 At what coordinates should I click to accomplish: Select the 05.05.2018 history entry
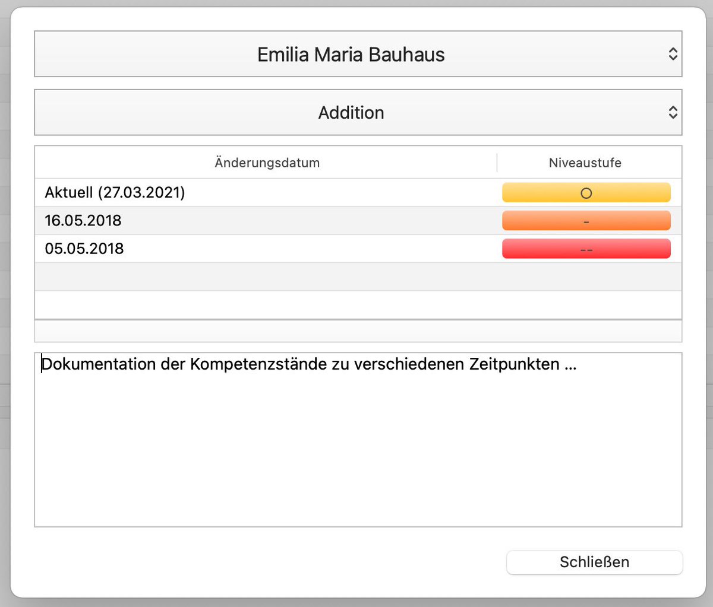coord(238,249)
